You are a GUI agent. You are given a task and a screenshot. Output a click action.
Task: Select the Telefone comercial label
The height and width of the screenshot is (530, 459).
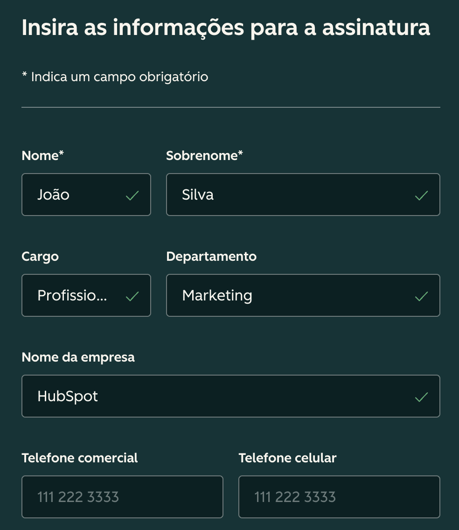click(80, 458)
